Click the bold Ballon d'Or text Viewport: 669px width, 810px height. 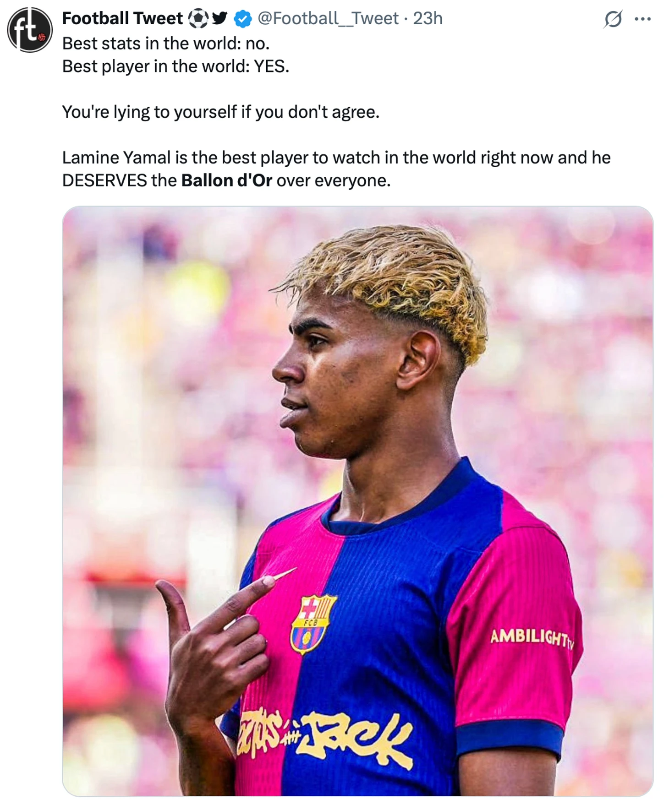coord(227,180)
